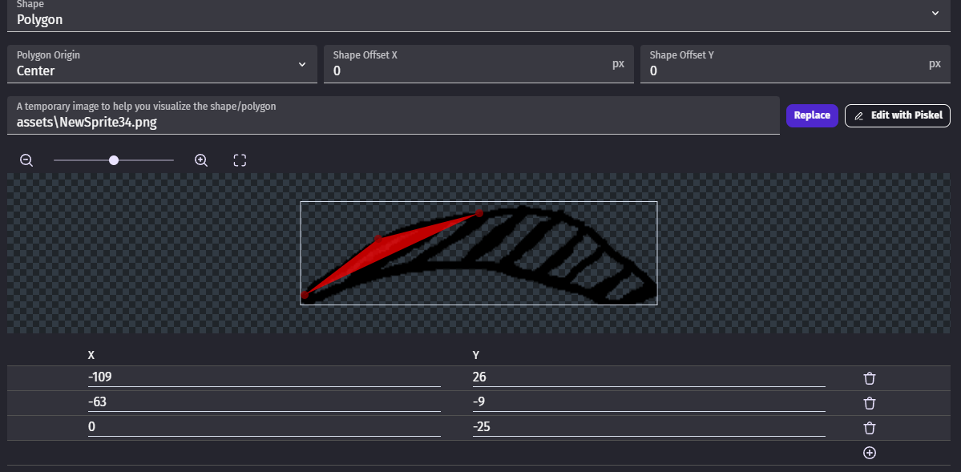
Task: Add a new polygon vertex with plus icon
Action: tap(869, 453)
